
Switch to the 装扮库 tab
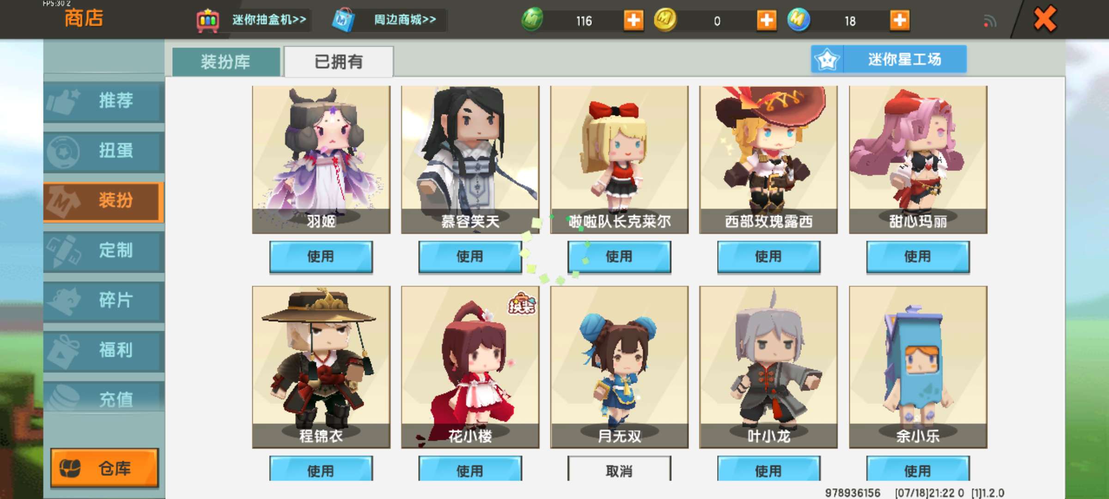pos(226,61)
